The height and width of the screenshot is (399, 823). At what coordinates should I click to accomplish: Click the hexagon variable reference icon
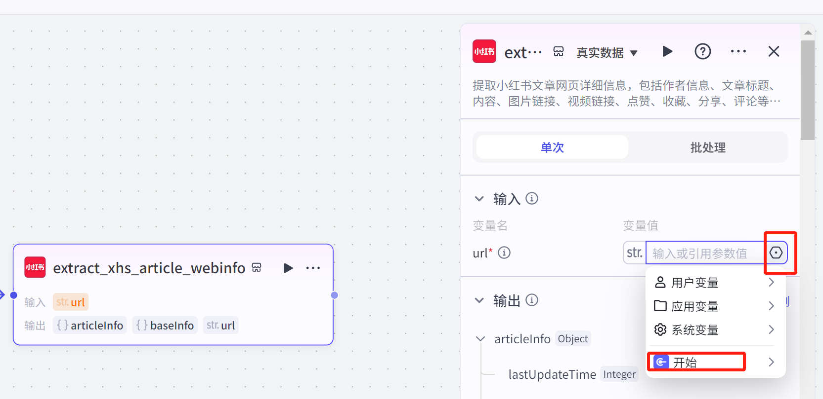[776, 253]
